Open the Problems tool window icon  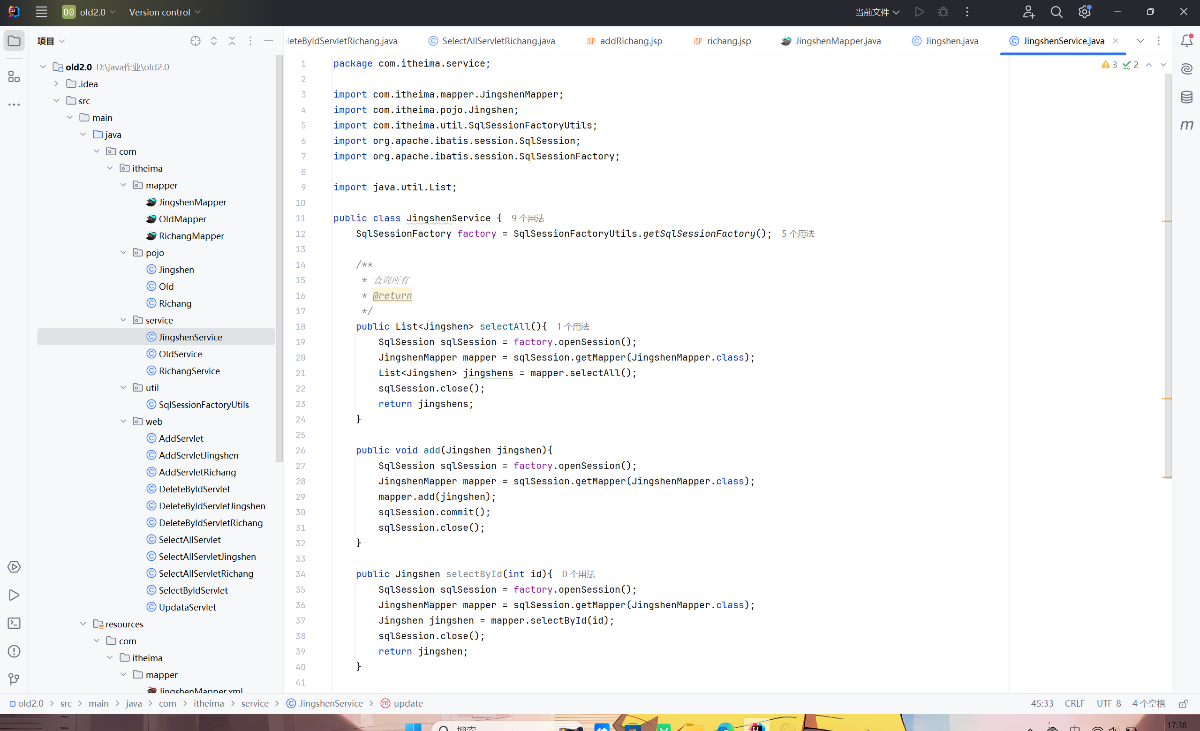click(14, 651)
